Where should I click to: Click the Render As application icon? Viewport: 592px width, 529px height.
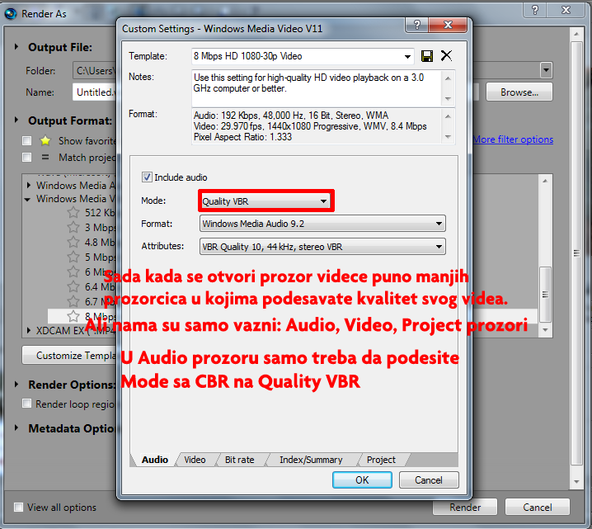(11, 13)
